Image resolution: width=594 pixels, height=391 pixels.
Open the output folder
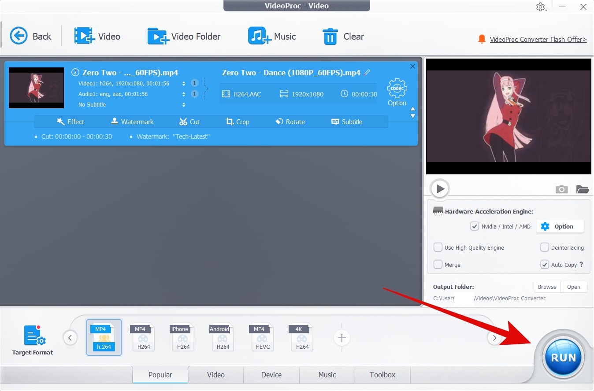tap(574, 287)
